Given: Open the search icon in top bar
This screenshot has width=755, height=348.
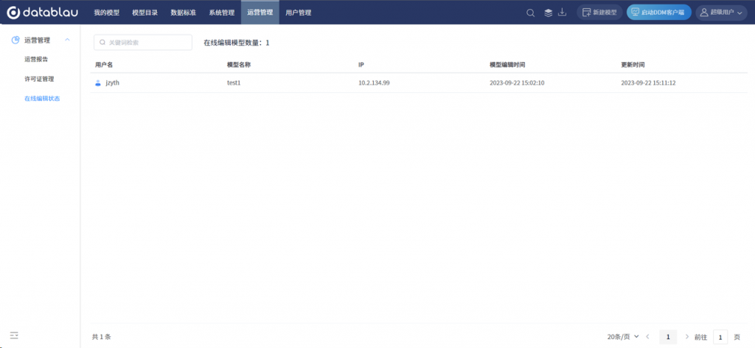Looking at the screenshot, I should coord(531,13).
